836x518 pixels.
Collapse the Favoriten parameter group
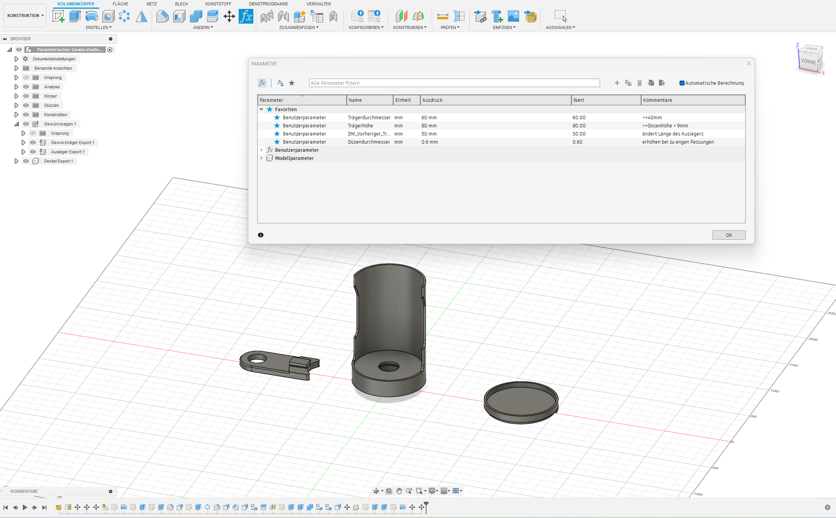tap(261, 109)
